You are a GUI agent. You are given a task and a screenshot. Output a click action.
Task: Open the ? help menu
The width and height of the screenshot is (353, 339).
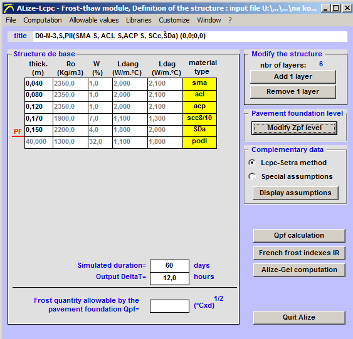pyautogui.click(x=230, y=20)
